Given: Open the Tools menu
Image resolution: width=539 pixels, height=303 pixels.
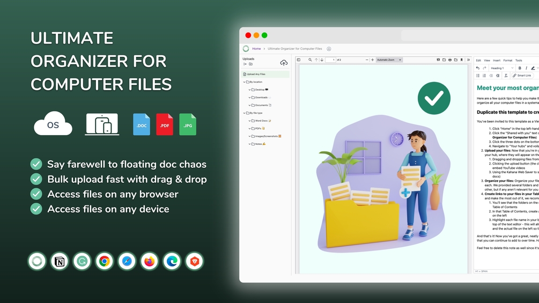Looking at the screenshot, I should tap(519, 61).
